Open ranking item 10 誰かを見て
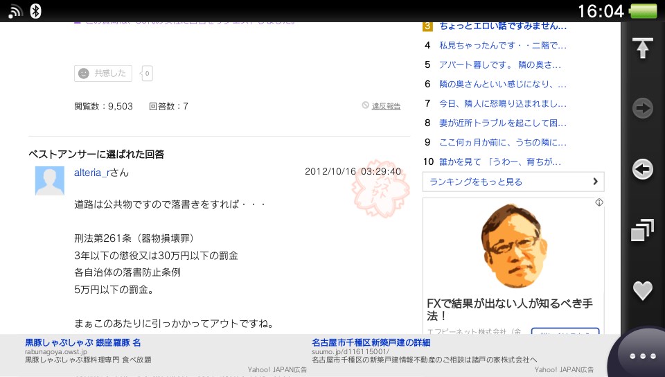Viewport: 665px width, 377px height. 499,161
